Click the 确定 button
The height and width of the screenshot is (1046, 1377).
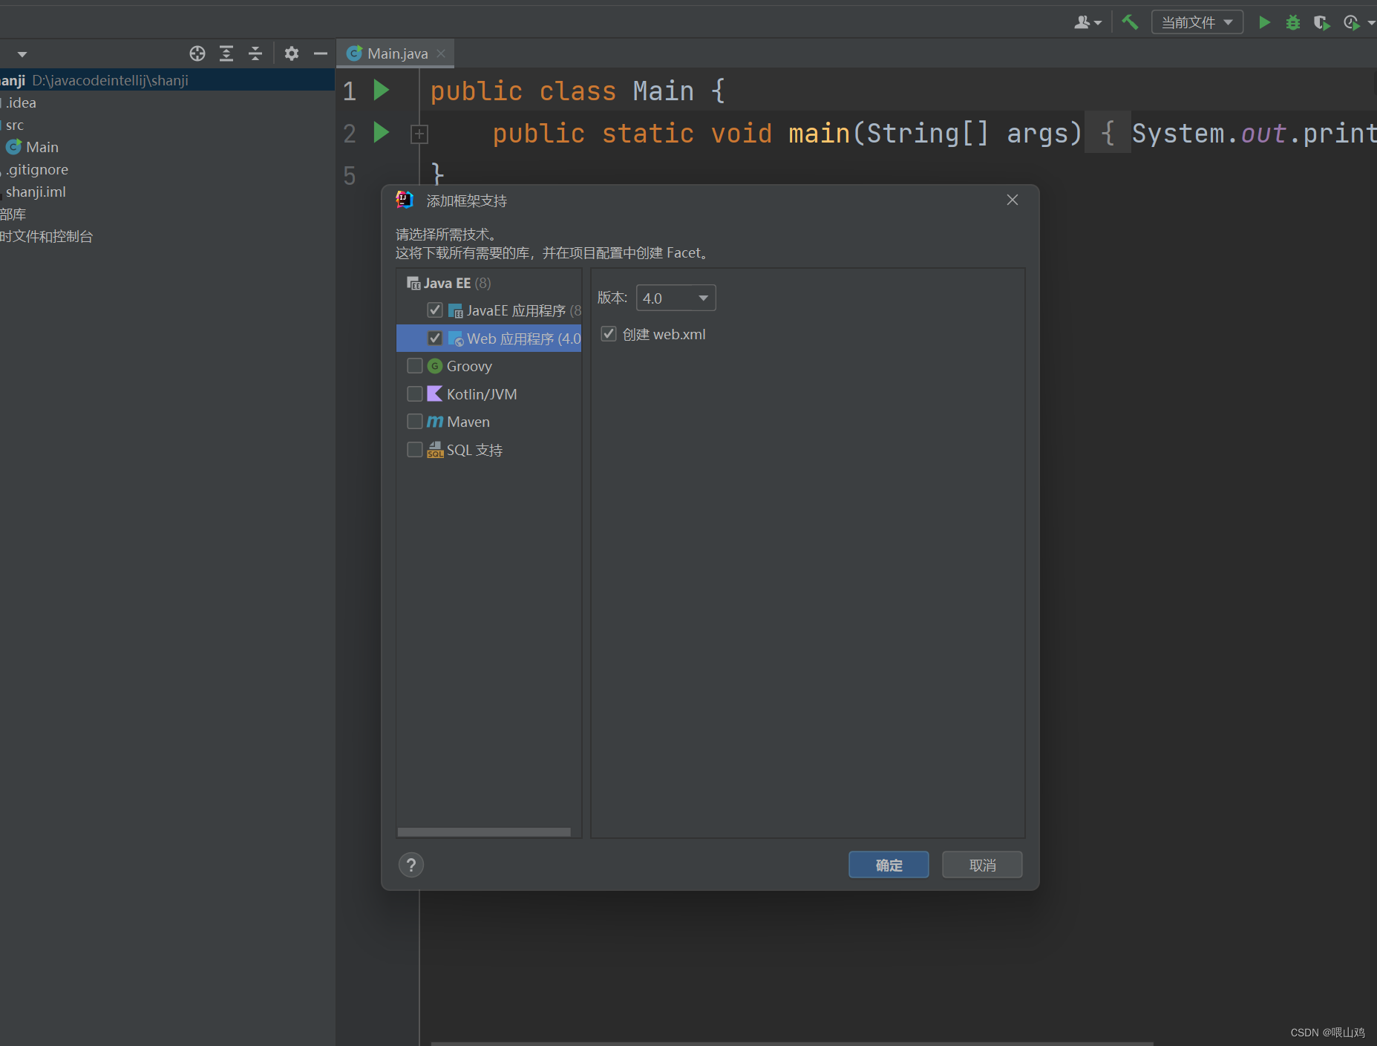click(x=889, y=865)
